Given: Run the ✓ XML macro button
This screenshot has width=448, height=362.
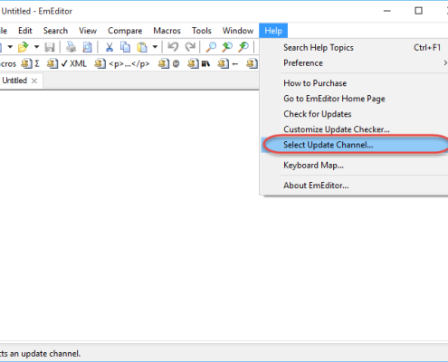Looking at the screenshot, I should click(x=66, y=63).
